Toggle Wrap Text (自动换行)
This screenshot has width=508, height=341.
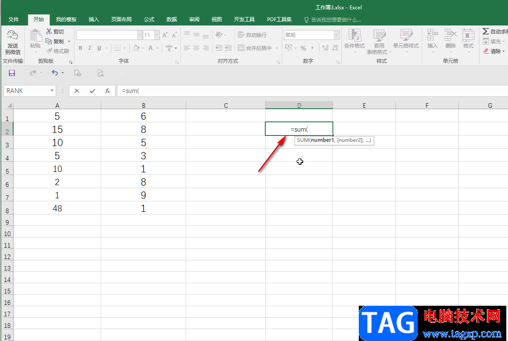coord(253,35)
